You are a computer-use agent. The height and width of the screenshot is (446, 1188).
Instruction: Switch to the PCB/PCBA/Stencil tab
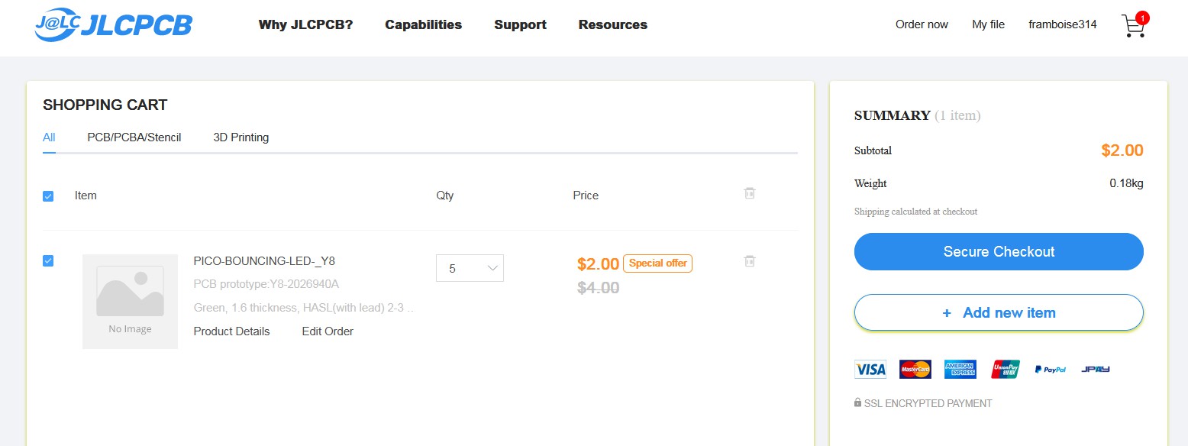coord(134,137)
